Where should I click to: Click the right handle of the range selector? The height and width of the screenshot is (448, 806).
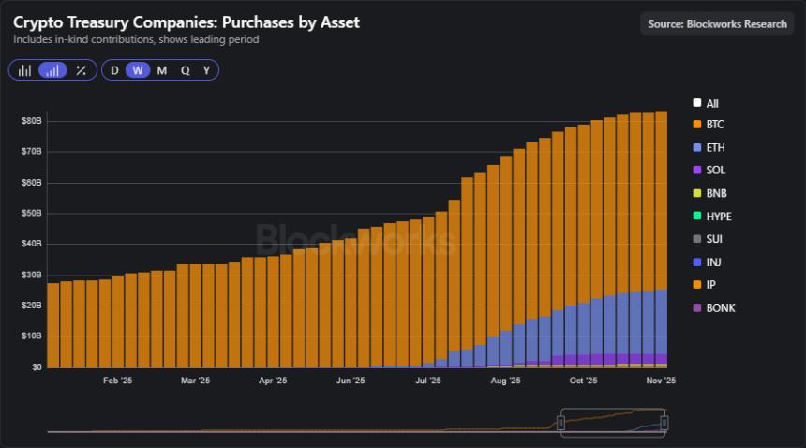coord(664,424)
